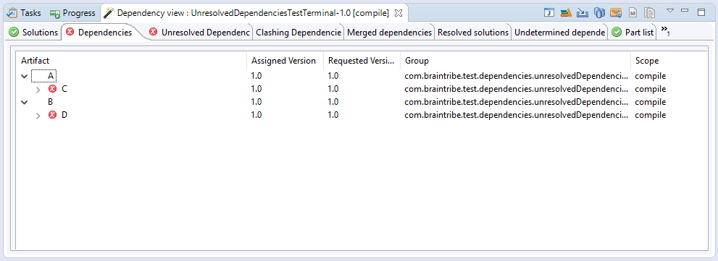Click the grayed single document toolbar icon
The image size is (718, 261).
pos(633,13)
